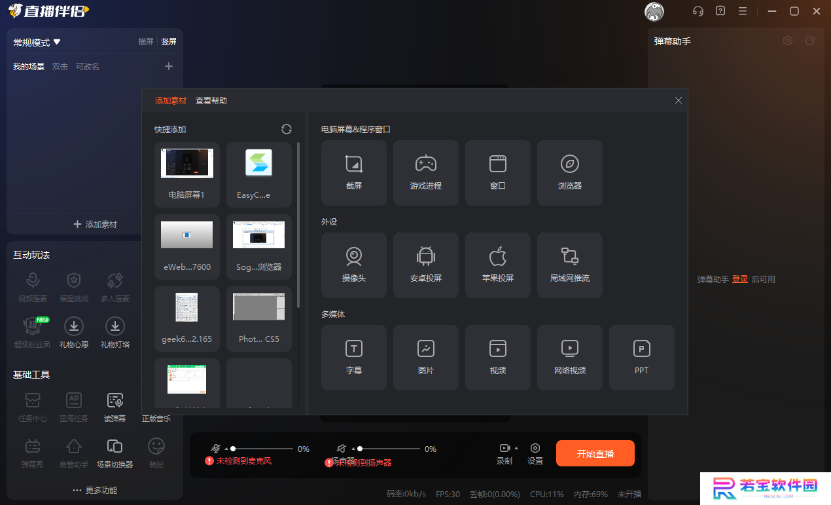Select eWeb...7600 window thumbnail
Image resolution: width=831 pixels, height=505 pixels.
(x=187, y=247)
